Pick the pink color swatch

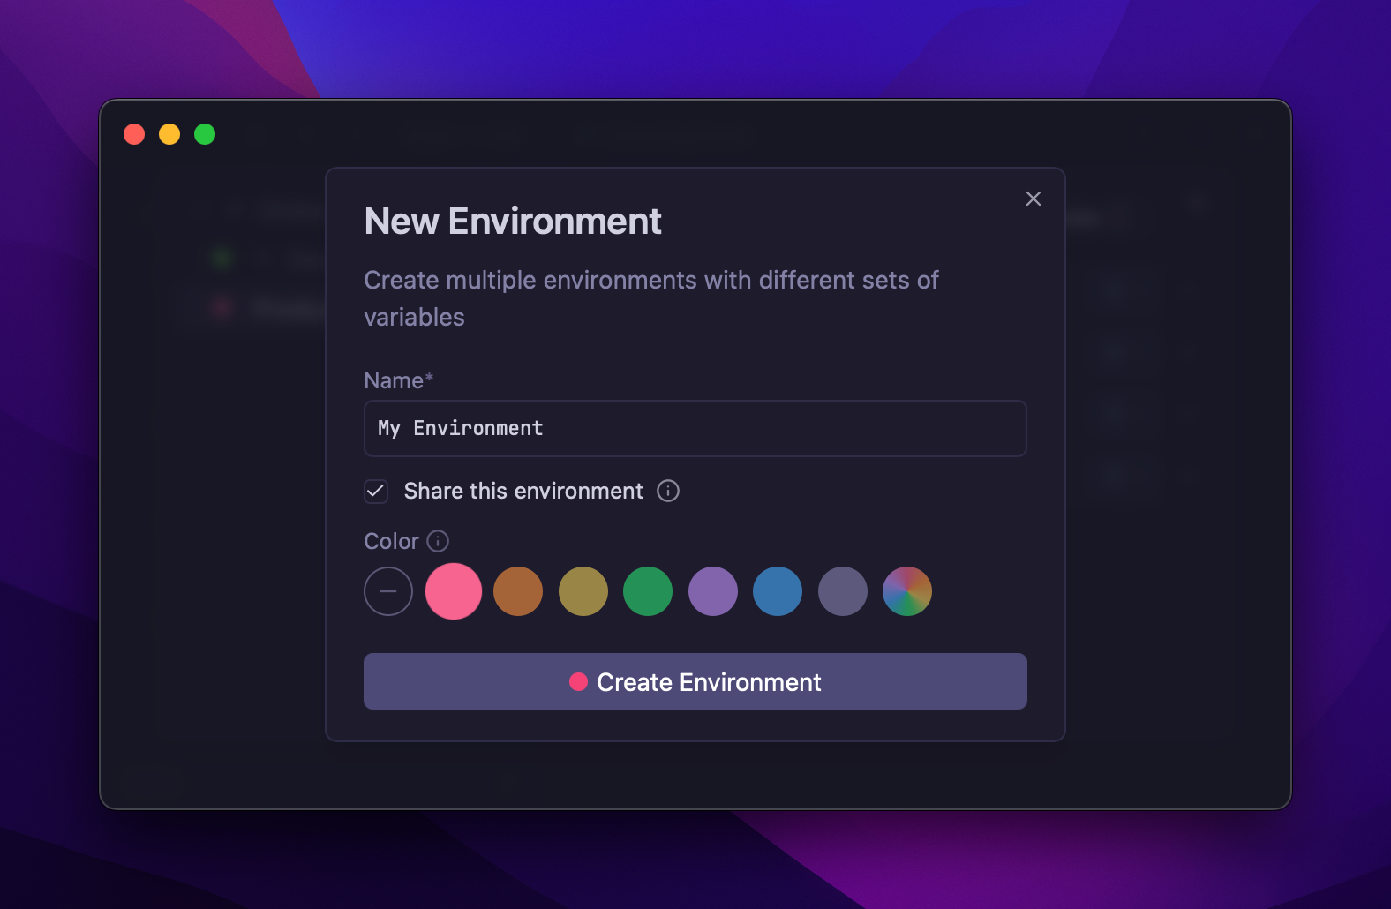click(454, 591)
